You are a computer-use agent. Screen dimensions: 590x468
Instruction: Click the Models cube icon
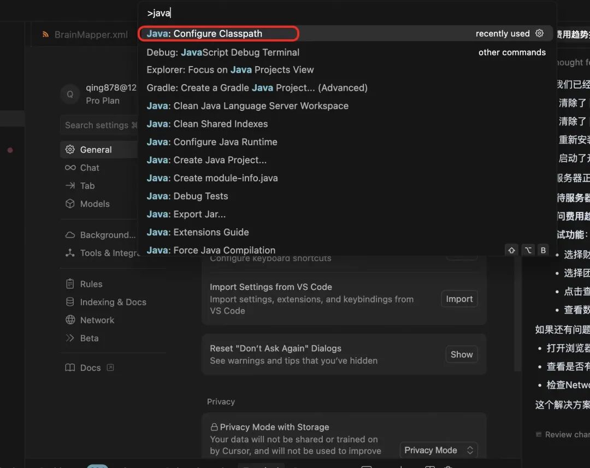click(x=70, y=204)
